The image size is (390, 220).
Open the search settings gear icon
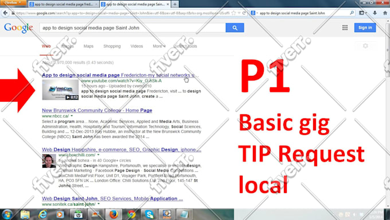(x=365, y=46)
